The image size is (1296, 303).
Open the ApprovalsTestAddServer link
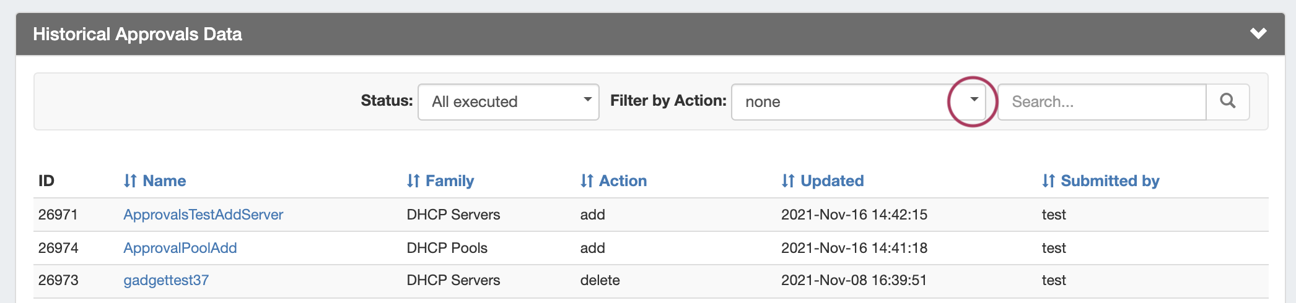[x=203, y=215]
